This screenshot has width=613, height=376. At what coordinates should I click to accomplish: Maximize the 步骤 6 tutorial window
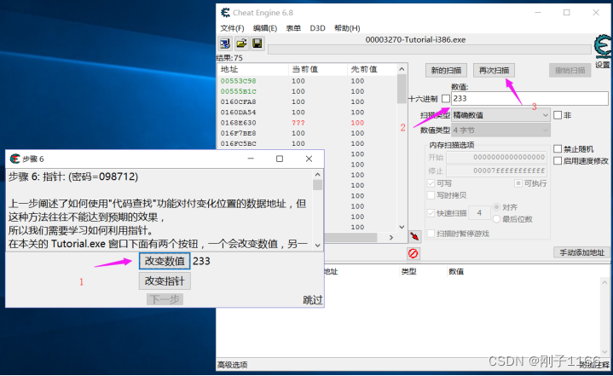(280, 159)
